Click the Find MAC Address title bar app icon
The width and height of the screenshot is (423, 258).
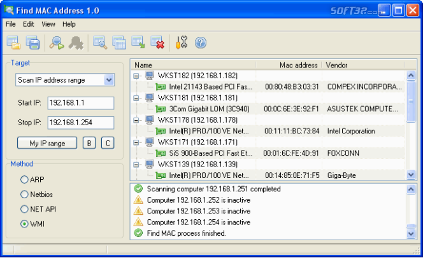click(x=9, y=10)
